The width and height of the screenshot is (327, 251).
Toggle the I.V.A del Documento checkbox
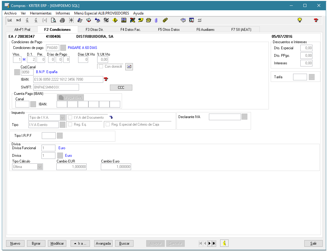coord(70,117)
